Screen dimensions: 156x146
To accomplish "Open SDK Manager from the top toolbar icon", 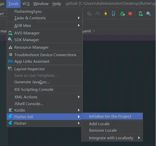I will 149,14.
